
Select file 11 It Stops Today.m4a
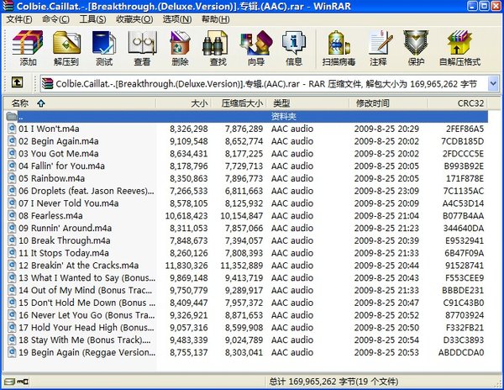pos(64,253)
